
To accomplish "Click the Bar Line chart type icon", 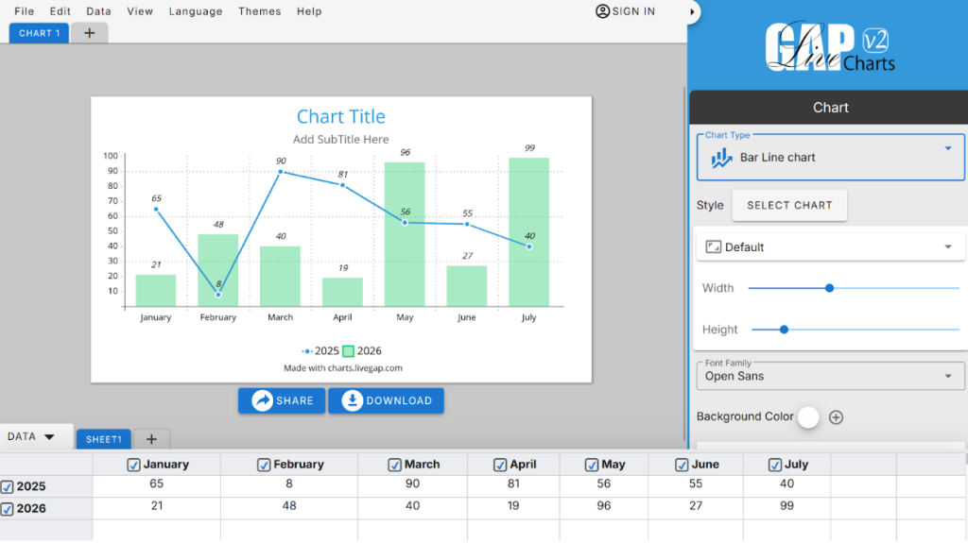I will tap(722, 158).
